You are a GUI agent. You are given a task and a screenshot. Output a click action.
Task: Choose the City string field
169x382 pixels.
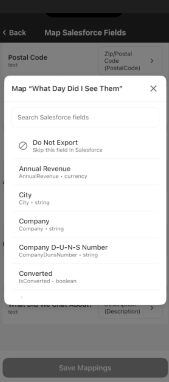point(85,198)
